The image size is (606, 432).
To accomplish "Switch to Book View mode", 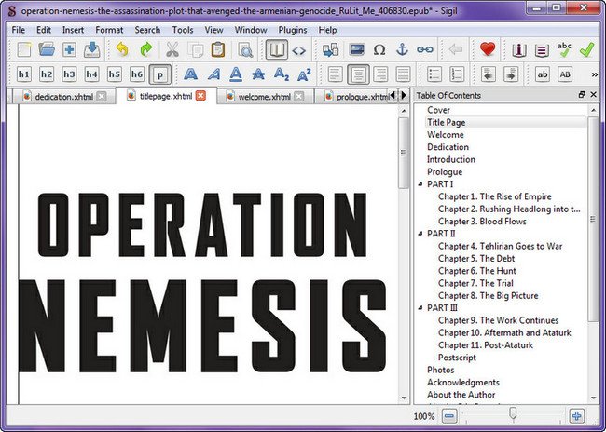I will point(276,49).
